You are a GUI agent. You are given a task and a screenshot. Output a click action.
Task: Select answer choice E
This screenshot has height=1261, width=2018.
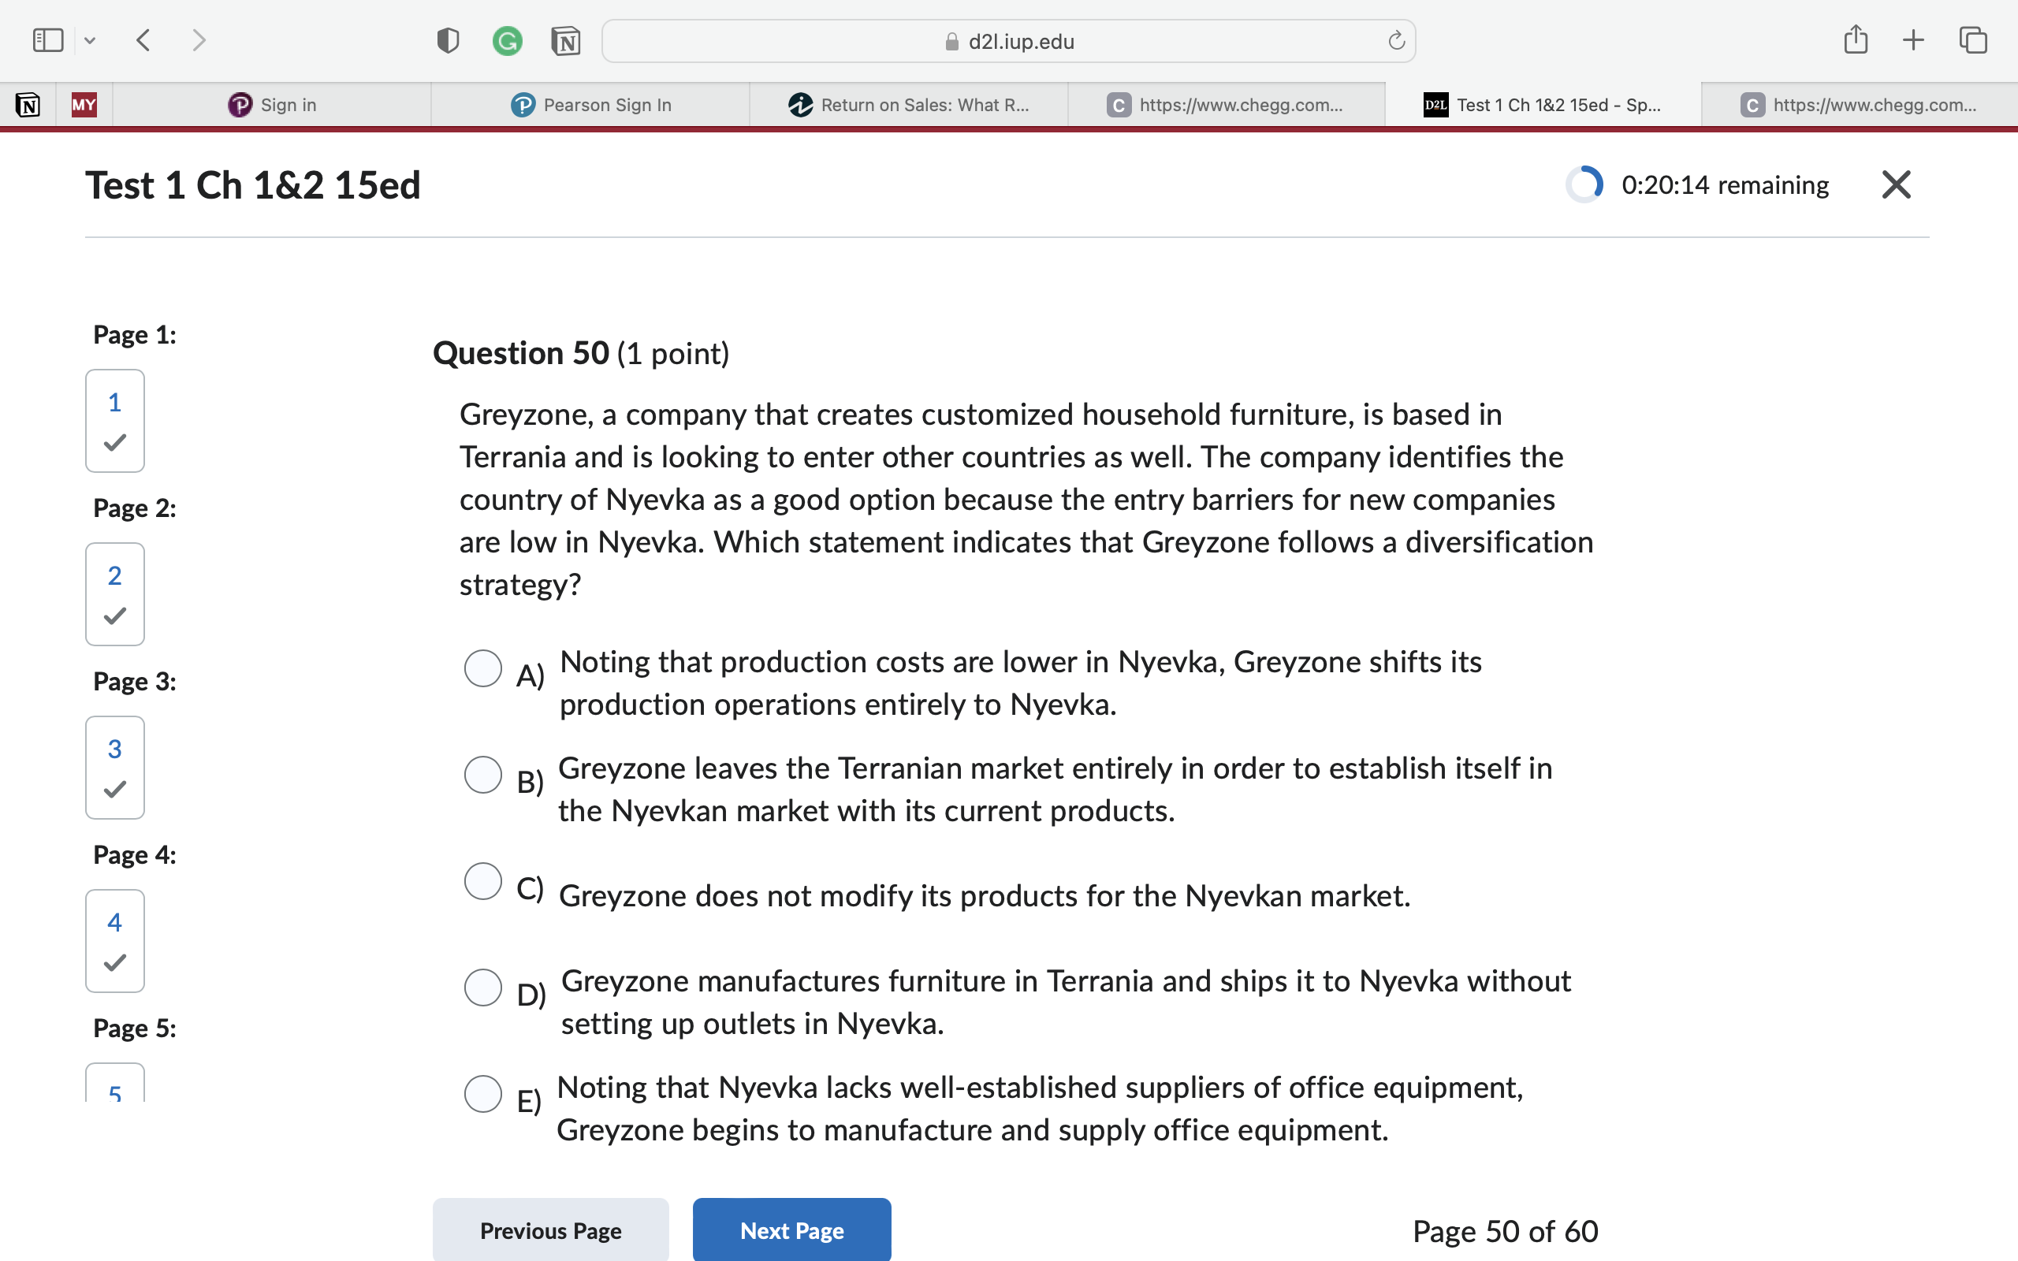(x=484, y=1093)
